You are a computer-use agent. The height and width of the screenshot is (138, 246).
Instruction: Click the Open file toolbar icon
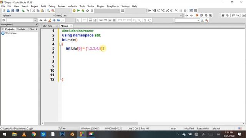click(x=8, y=11)
